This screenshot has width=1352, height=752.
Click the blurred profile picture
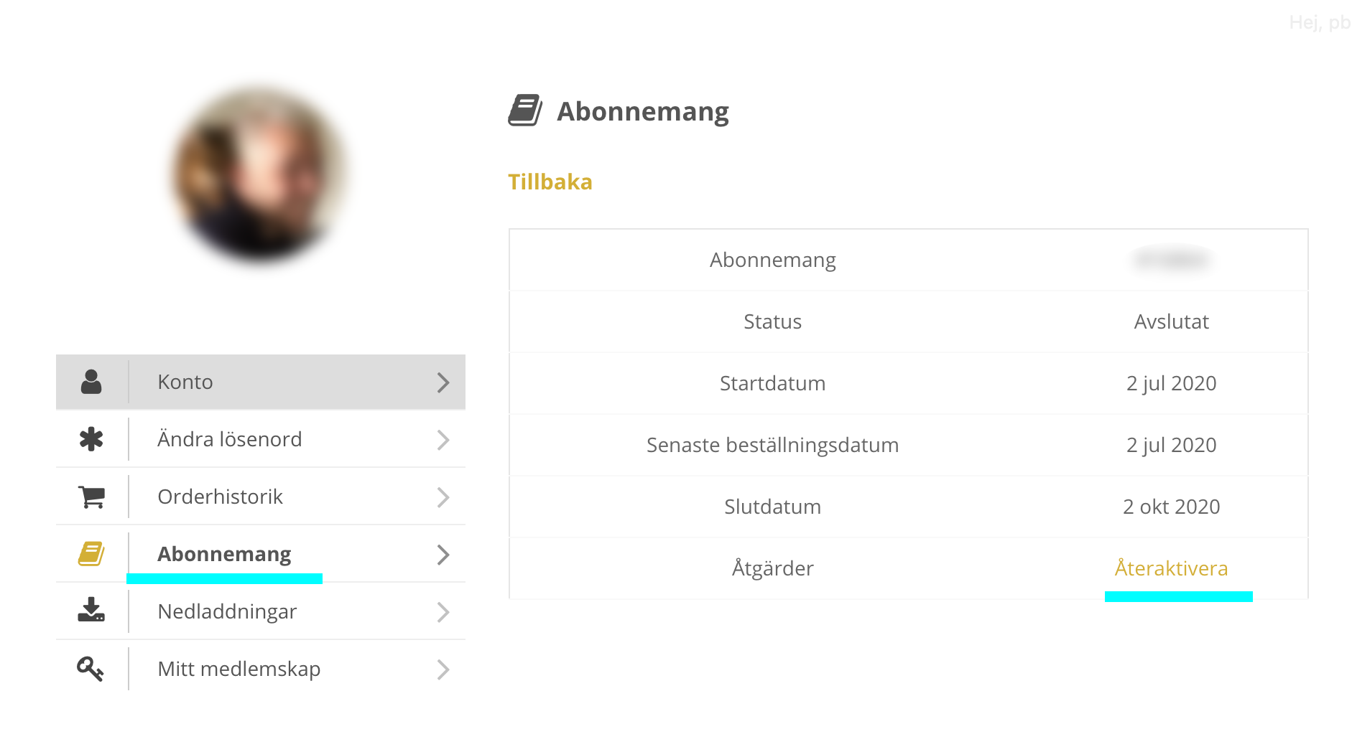click(x=260, y=173)
